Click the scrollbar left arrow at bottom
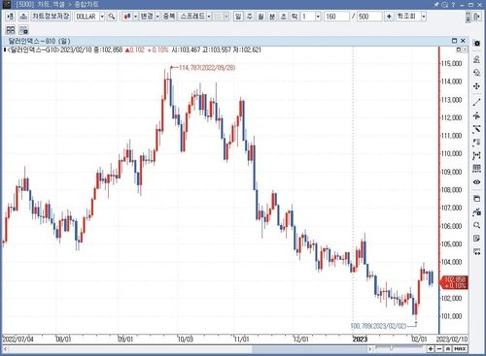 pyautogui.click(x=5, y=349)
